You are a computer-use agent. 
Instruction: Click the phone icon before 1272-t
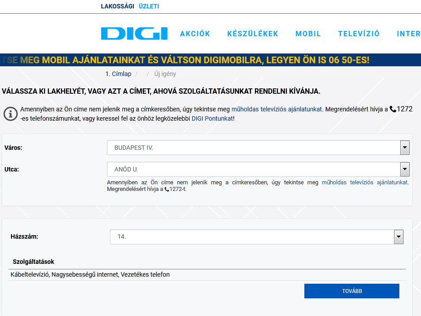[x=167, y=189]
